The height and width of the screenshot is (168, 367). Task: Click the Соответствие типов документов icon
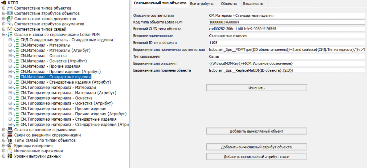(x=10, y=19)
